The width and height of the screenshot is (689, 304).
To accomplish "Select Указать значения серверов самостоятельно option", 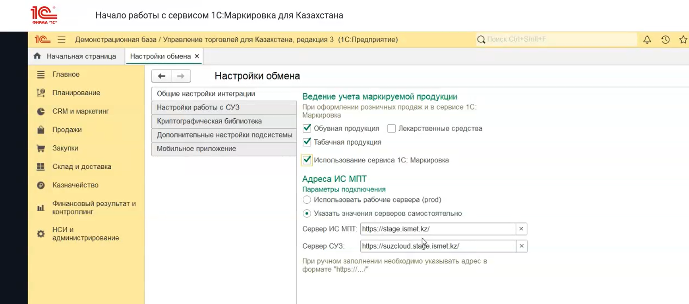I will coord(306,213).
